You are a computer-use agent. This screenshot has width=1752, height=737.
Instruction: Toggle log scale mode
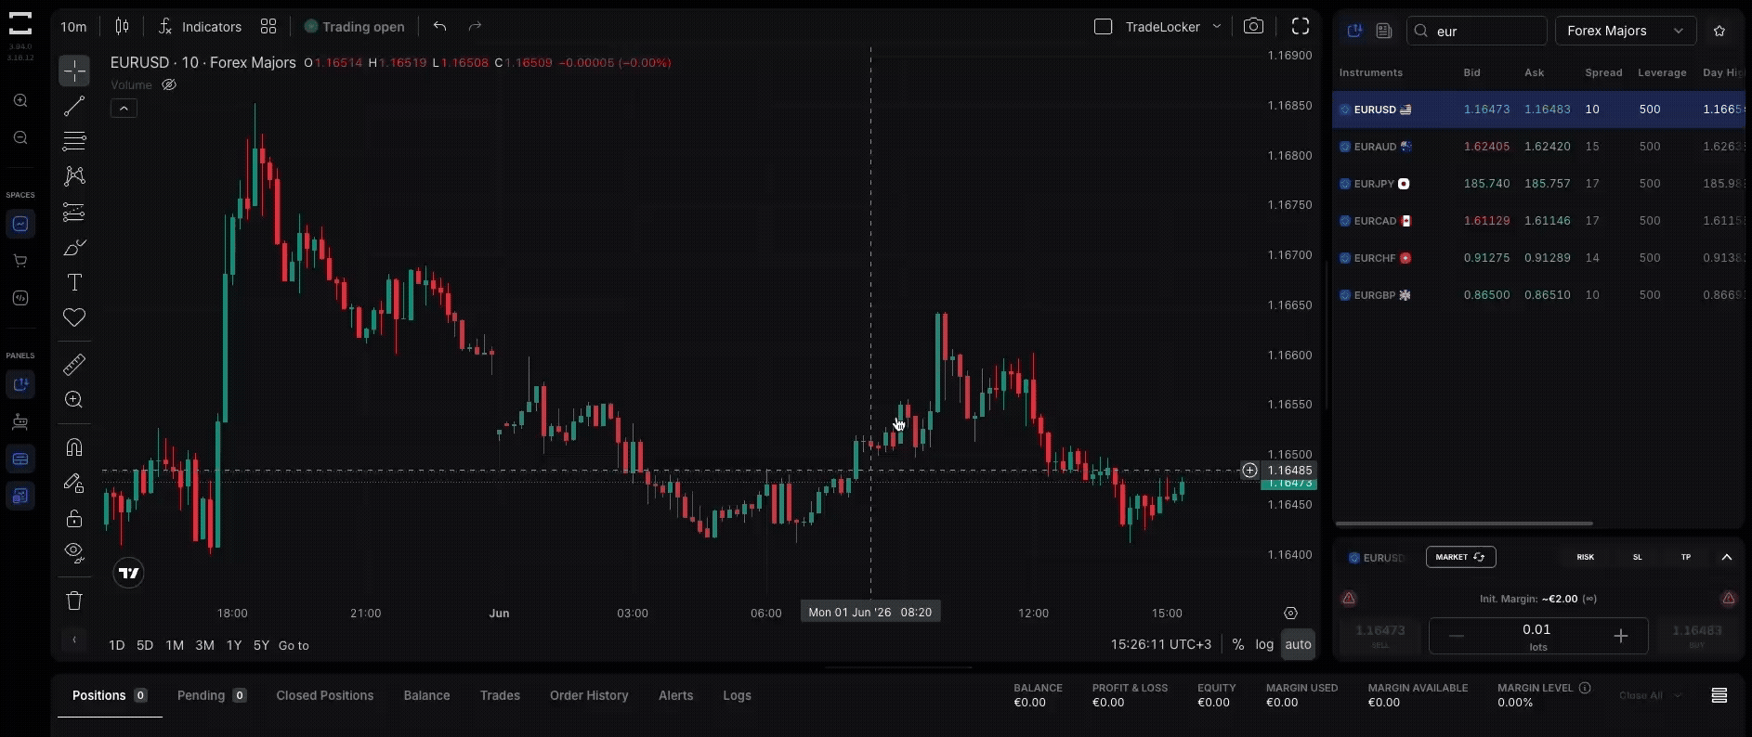click(x=1264, y=644)
